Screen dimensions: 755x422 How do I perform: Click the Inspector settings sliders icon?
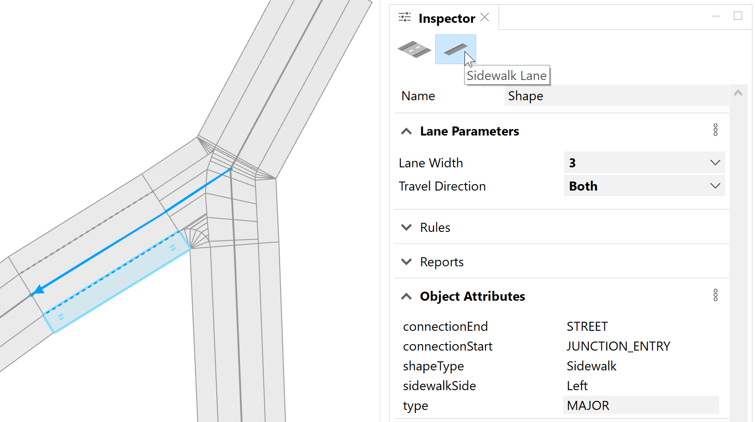pyautogui.click(x=405, y=17)
